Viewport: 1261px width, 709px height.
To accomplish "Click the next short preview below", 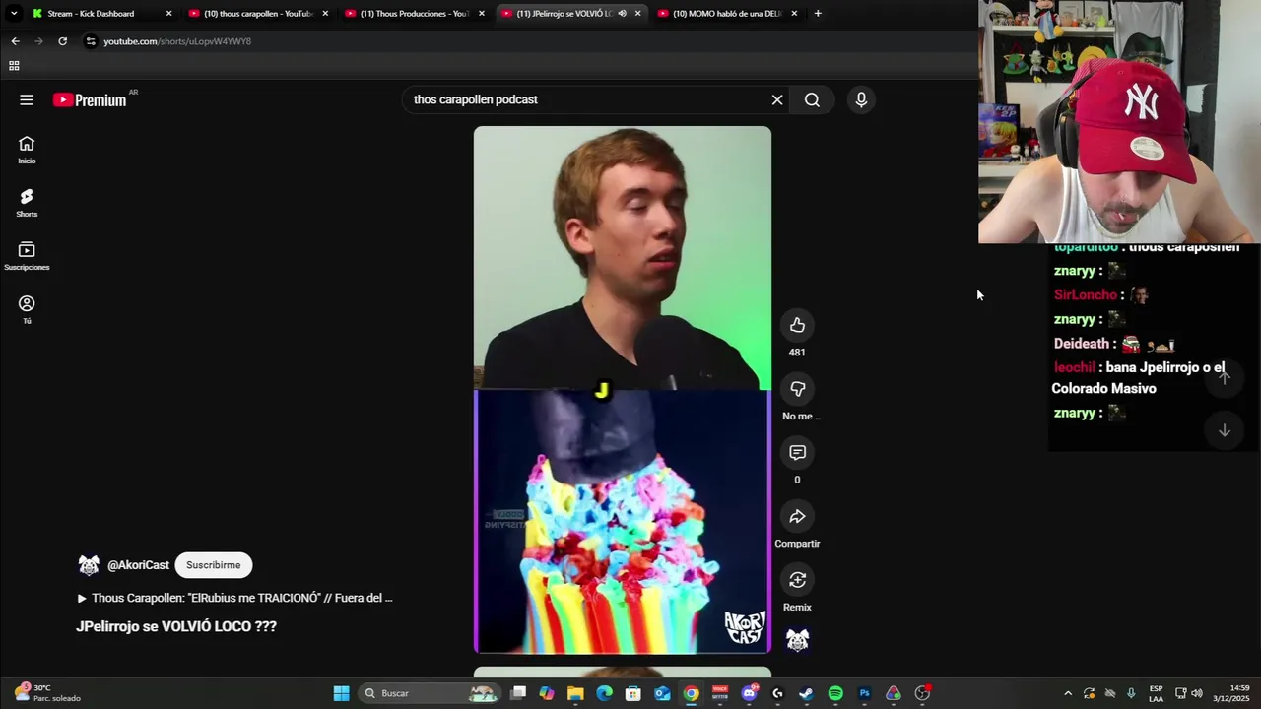I will [623, 673].
